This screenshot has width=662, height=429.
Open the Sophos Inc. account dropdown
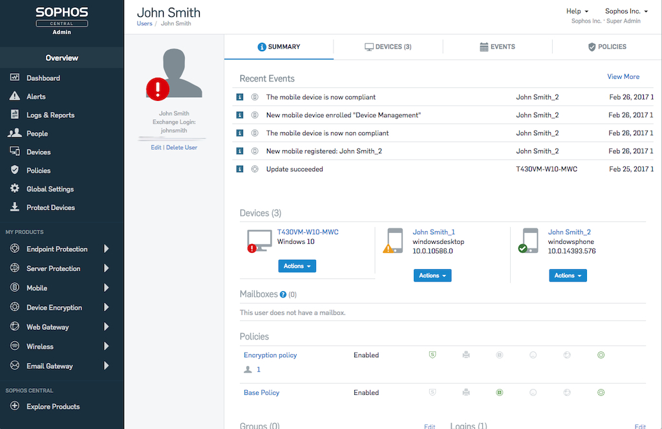[626, 11]
